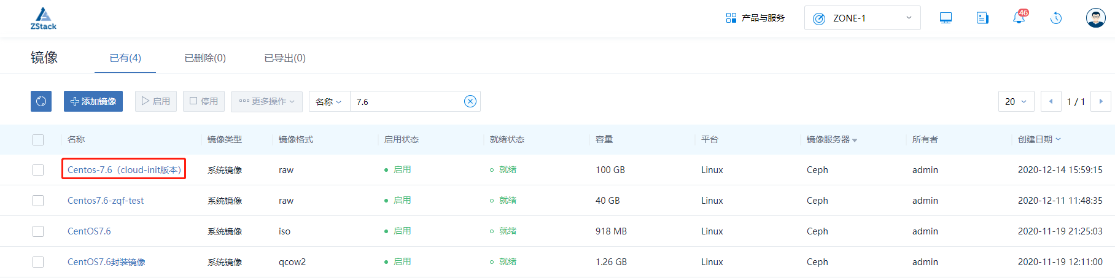Open the Centos-7.6 (cloud-init版本) image link
The image size is (1115, 278).
(124, 170)
